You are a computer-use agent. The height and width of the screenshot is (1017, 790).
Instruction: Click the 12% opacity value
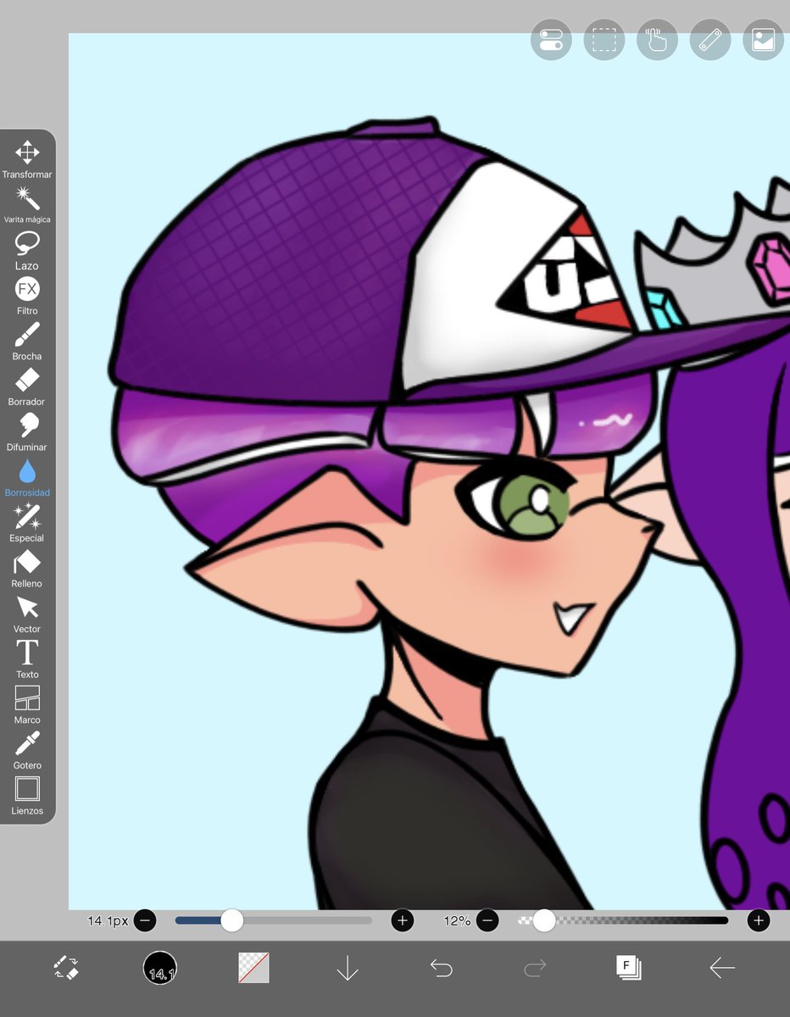[457, 920]
